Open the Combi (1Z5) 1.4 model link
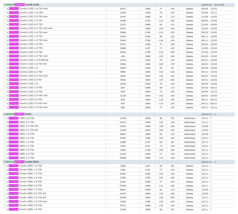Screen dimensions: 238x214 pyautogui.click(x=24, y=68)
